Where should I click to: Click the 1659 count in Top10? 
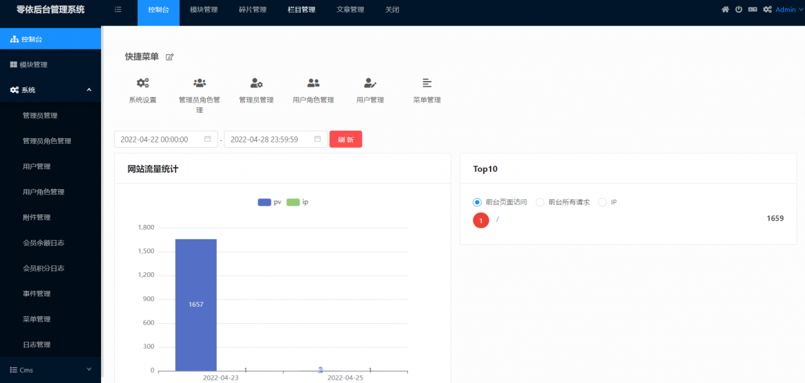pyautogui.click(x=775, y=218)
